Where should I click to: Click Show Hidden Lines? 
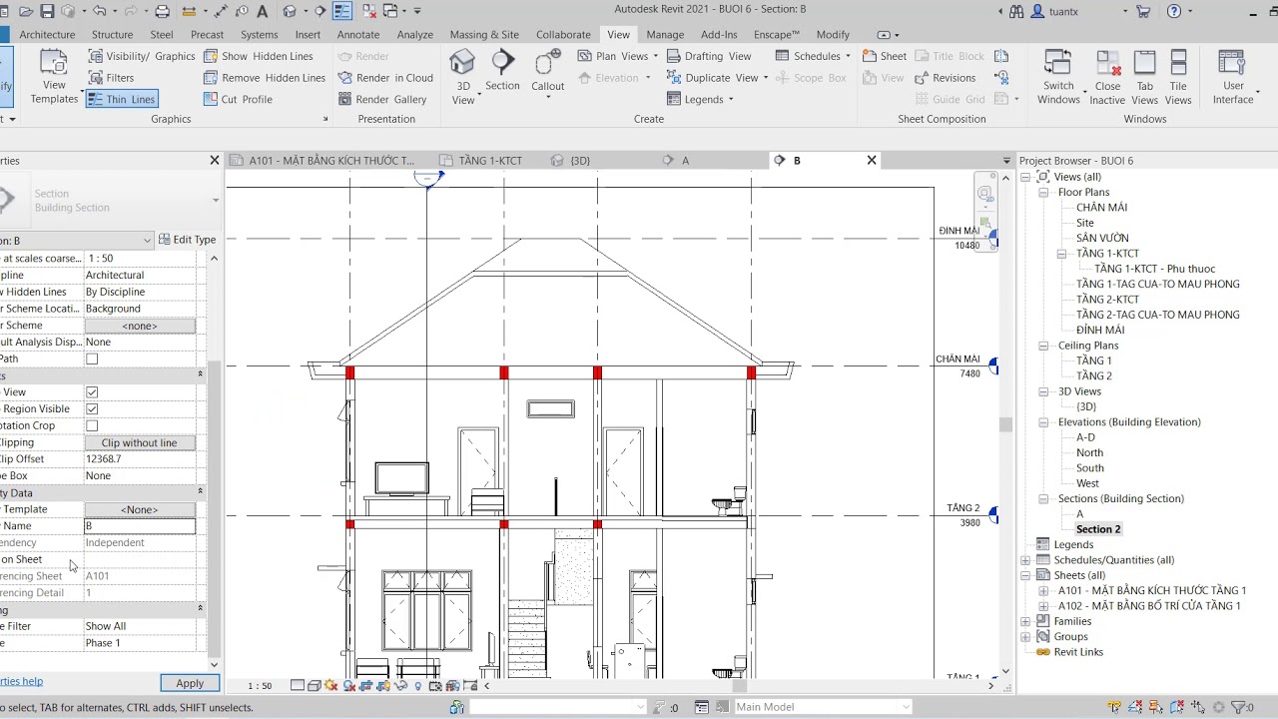(x=259, y=56)
